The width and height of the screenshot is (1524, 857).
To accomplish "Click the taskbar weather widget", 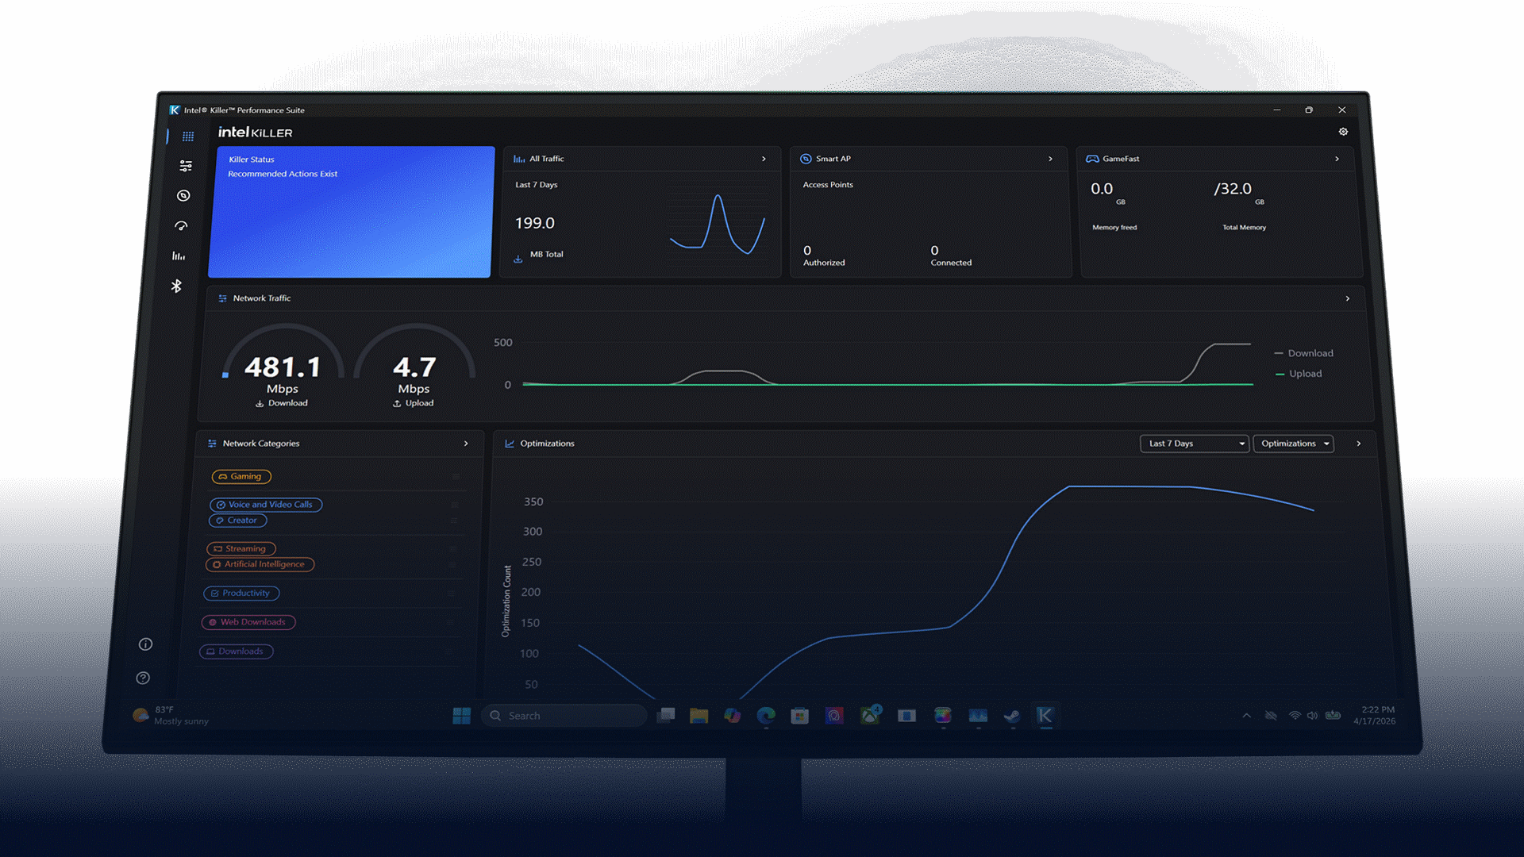I will point(171,716).
